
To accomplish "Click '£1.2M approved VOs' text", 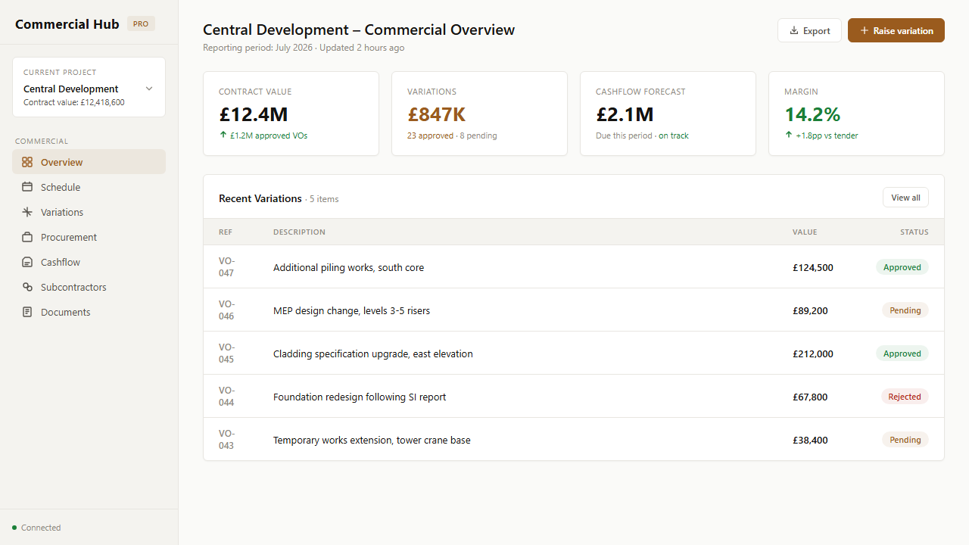I will pyautogui.click(x=269, y=135).
